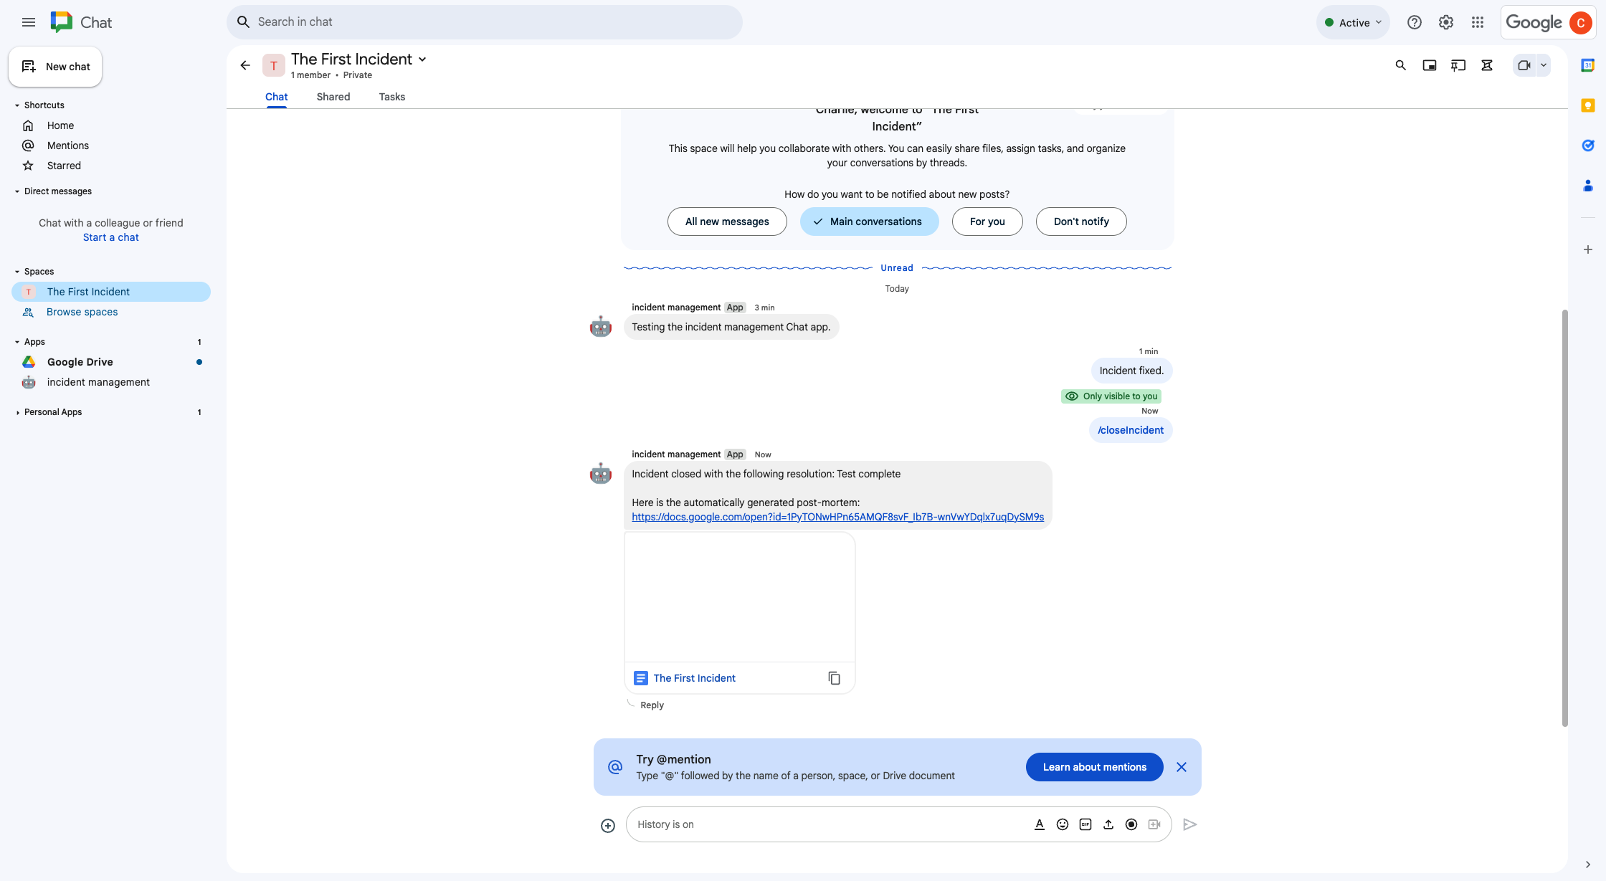This screenshot has width=1606, height=881.
Task: Insert a GIF into the message
Action: click(1085, 824)
